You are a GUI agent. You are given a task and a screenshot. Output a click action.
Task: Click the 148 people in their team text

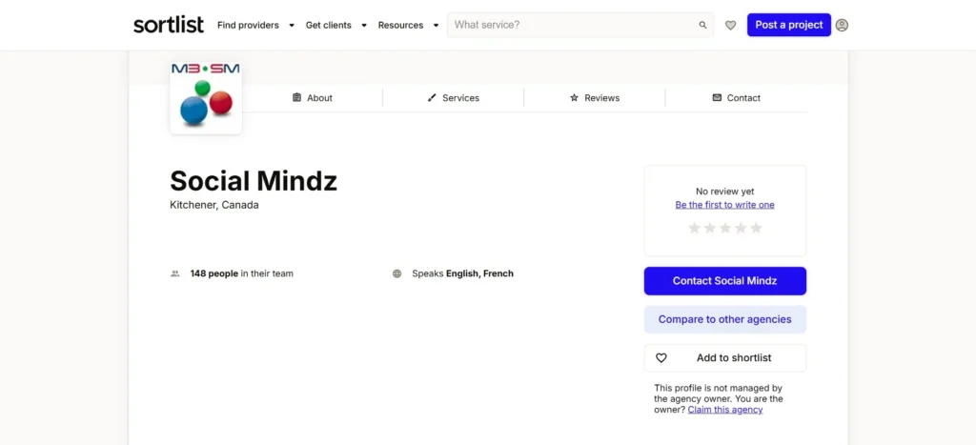pos(241,273)
